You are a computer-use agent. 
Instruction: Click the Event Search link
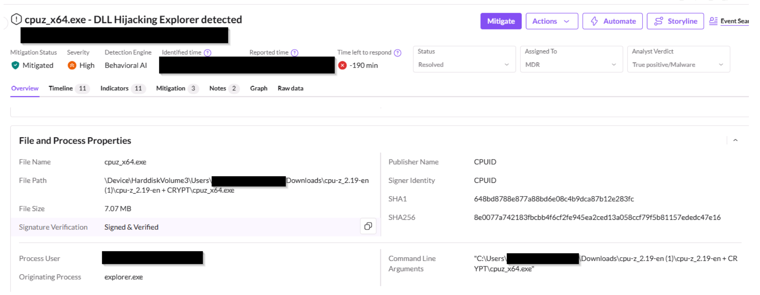(730, 21)
